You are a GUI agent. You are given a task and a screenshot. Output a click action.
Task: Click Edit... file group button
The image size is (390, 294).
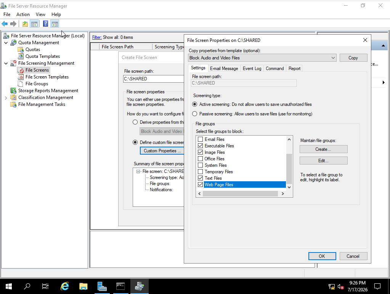pyautogui.click(x=323, y=161)
